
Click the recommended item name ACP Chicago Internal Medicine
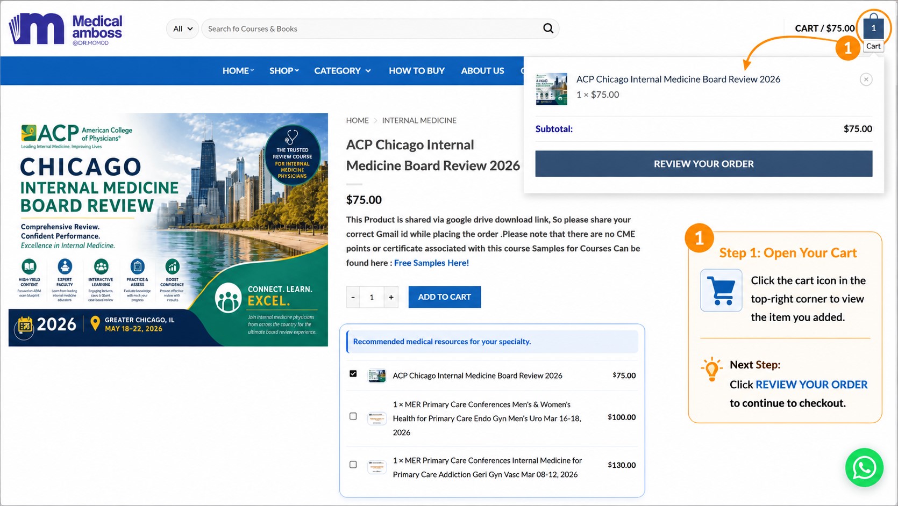pos(477,375)
